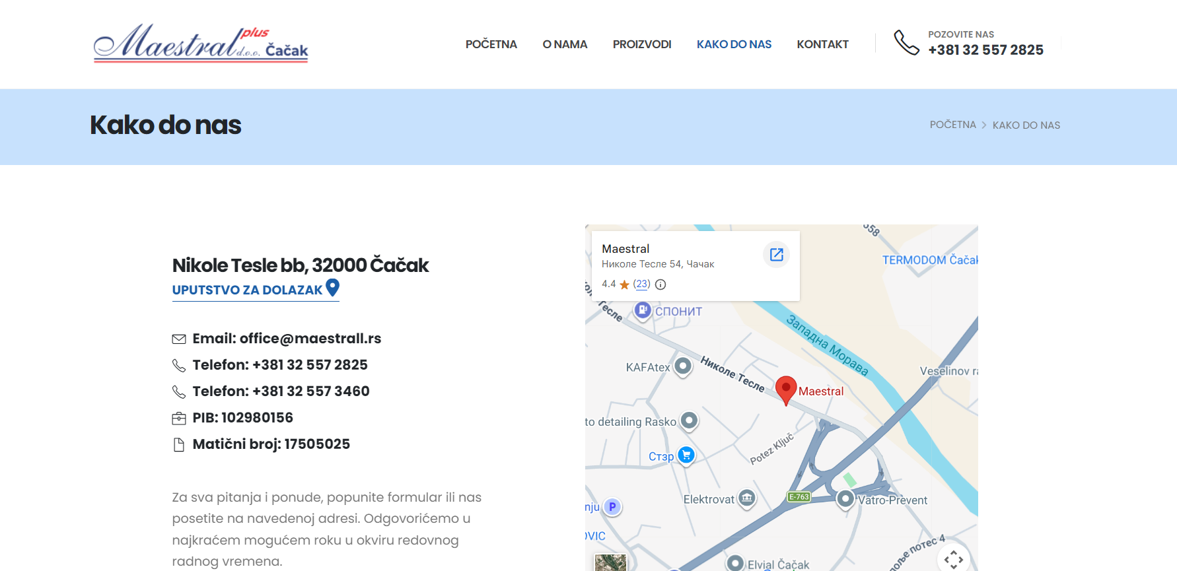Viewport: 1177px width, 571px height.
Task: Select the detailing Rasko map marker
Action: (689, 420)
